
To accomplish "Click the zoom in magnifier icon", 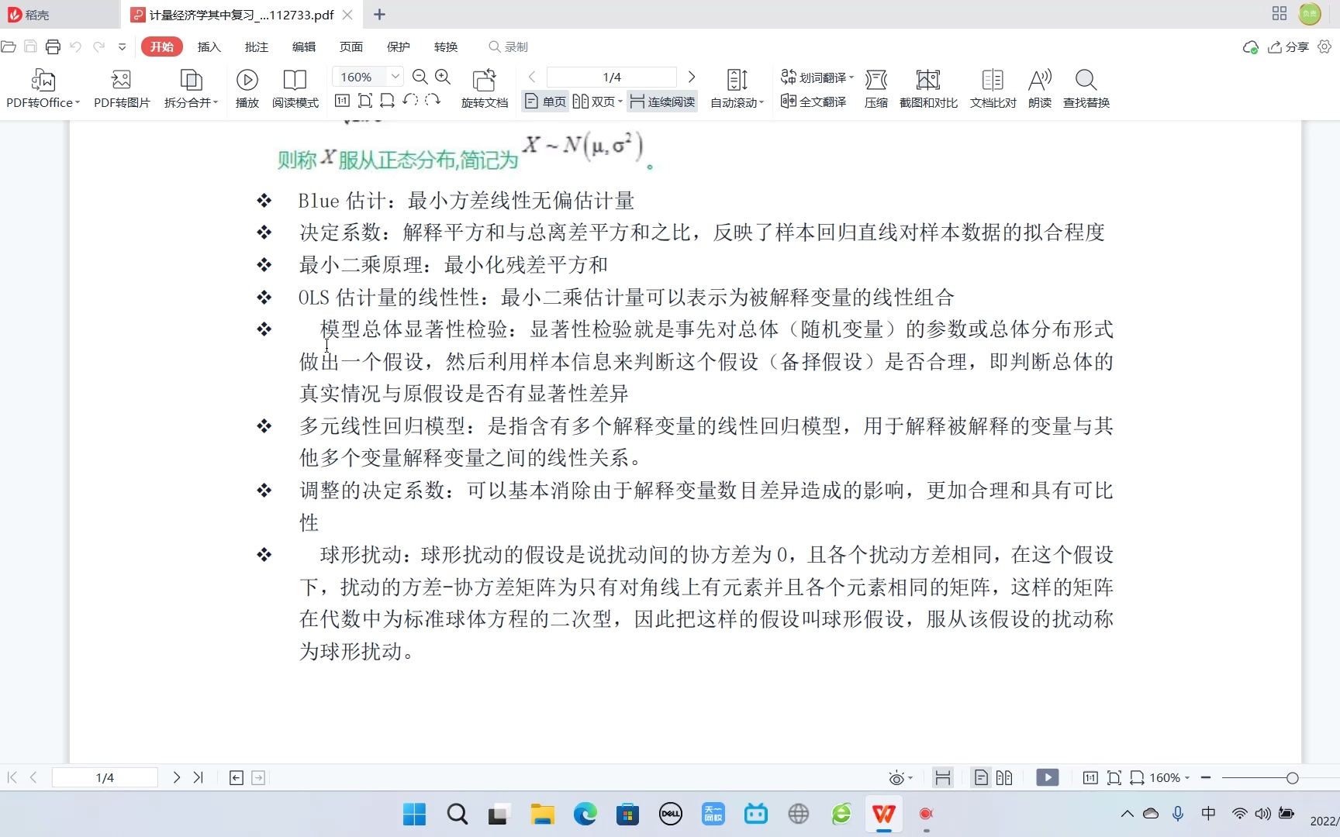I will (x=443, y=77).
